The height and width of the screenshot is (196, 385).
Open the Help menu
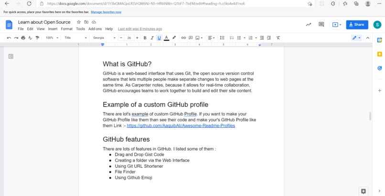[109, 29]
